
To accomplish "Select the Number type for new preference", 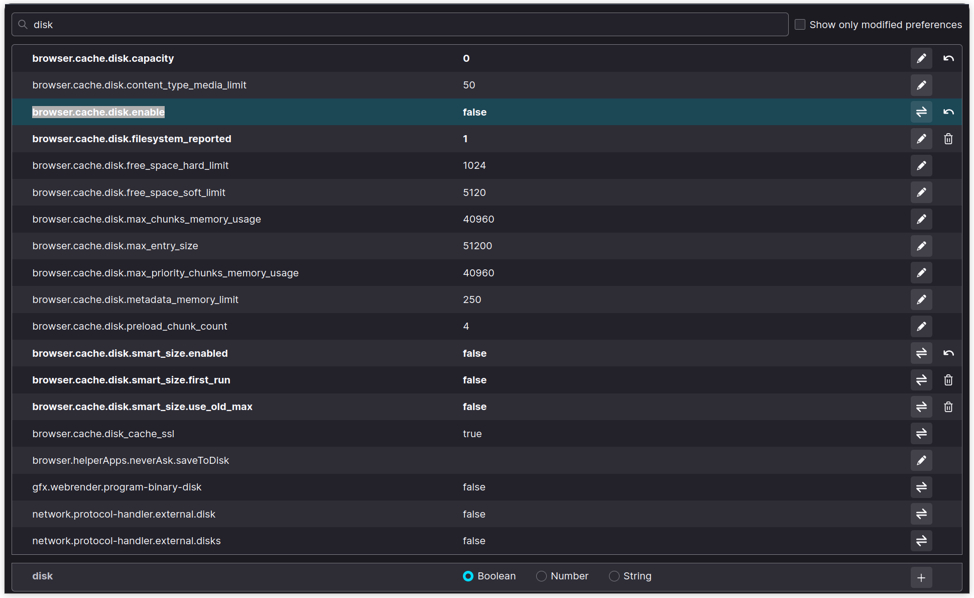I will click(x=541, y=576).
